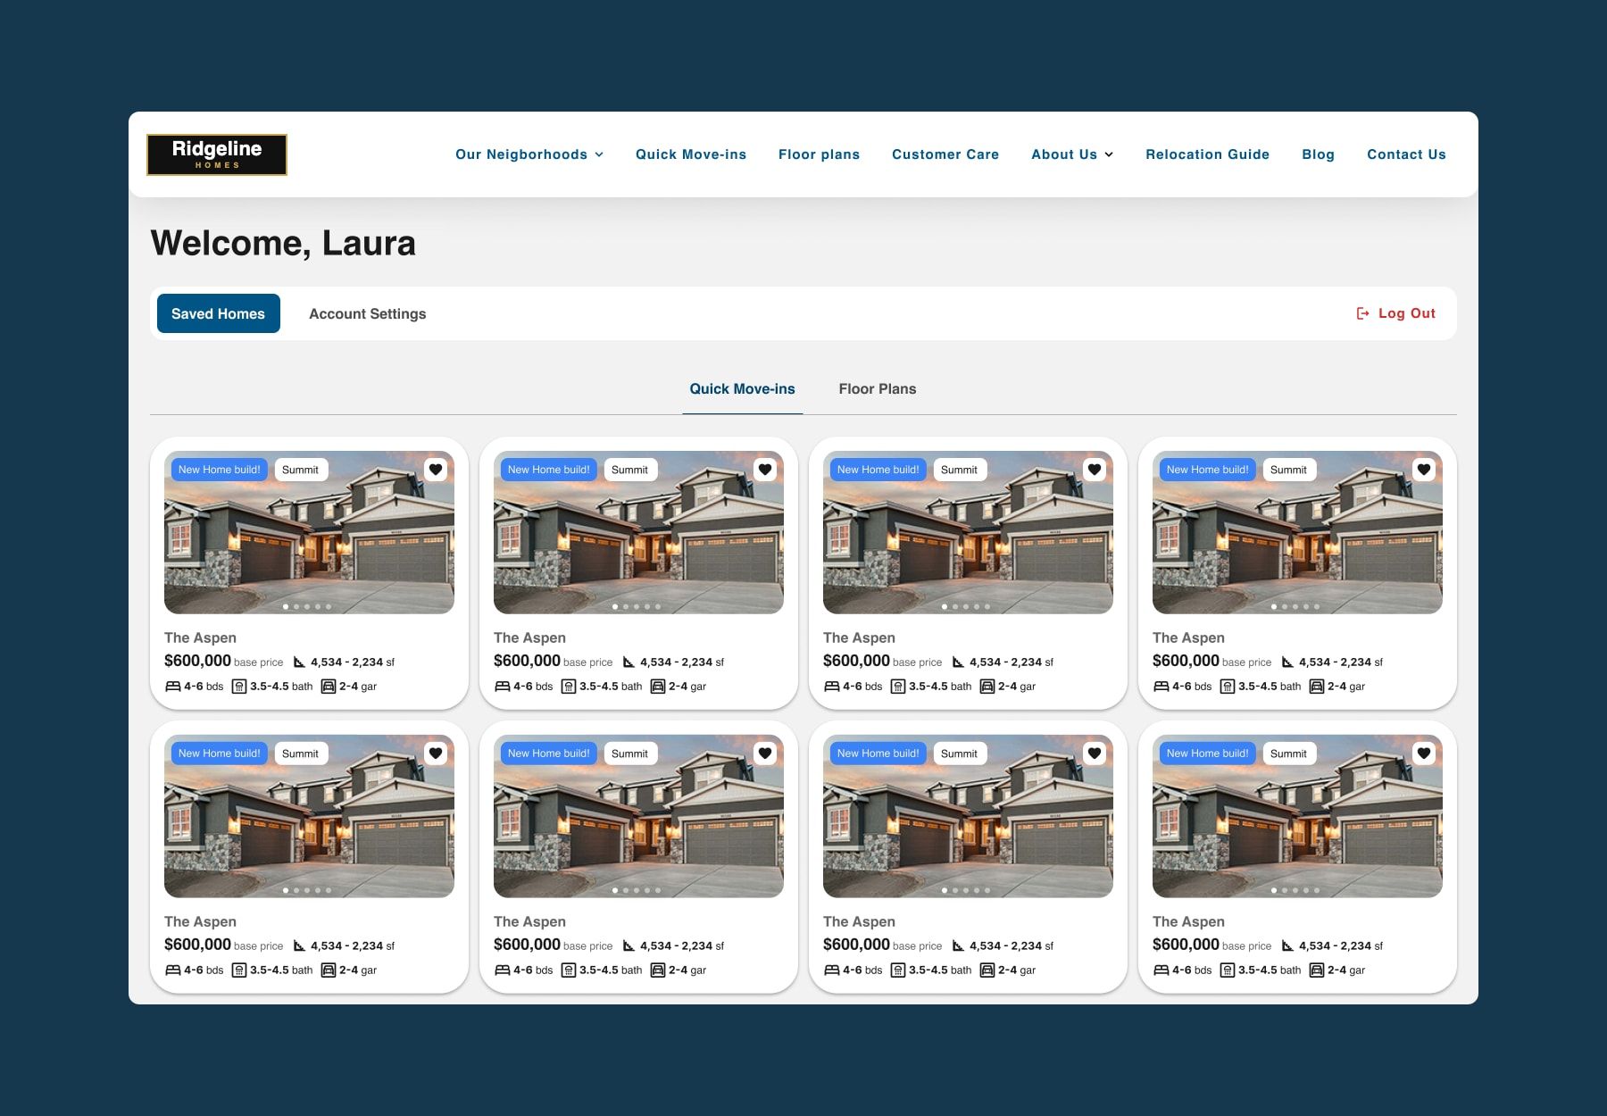Open house photo on first top-row card
This screenshot has height=1116, width=1607.
pos(309,533)
